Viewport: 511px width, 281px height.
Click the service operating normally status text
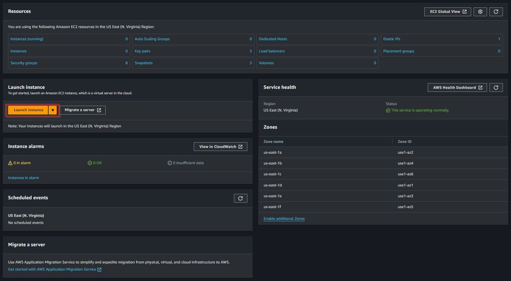pyautogui.click(x=420, y=110)
